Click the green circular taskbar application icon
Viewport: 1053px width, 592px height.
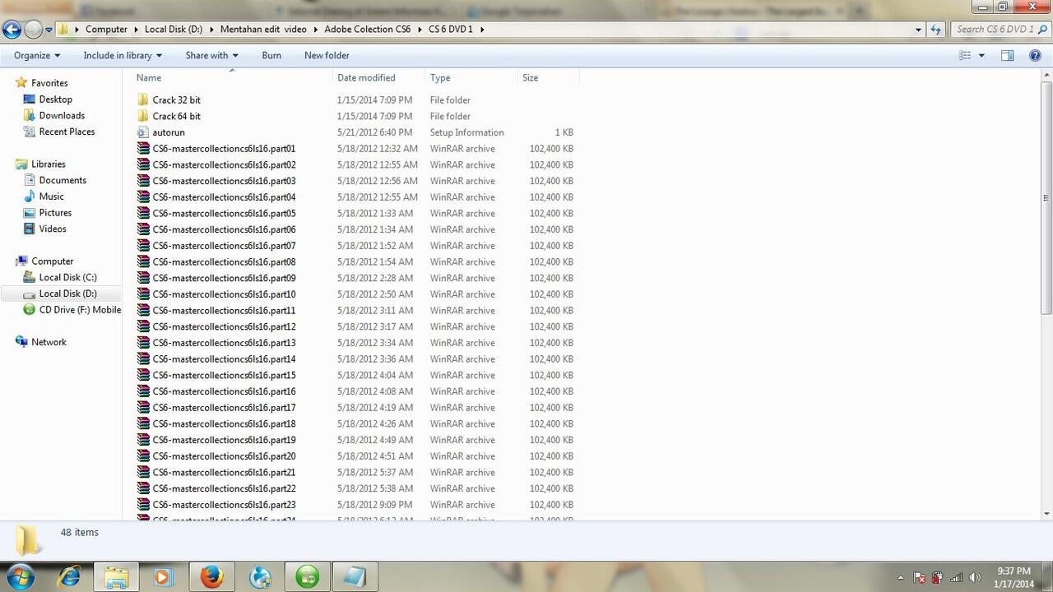307,576
